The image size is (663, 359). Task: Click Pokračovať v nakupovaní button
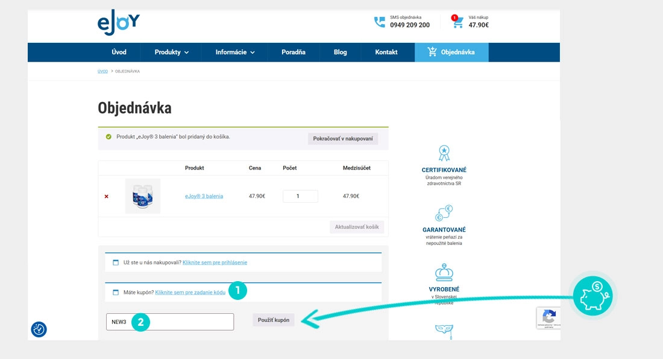pos(343,138)
